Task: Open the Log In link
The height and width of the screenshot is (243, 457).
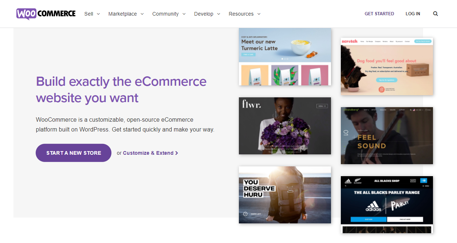Action: [x=413, y=14]
